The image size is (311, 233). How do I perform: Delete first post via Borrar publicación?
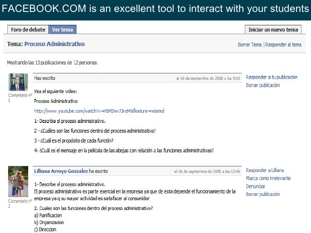point(263,85)
